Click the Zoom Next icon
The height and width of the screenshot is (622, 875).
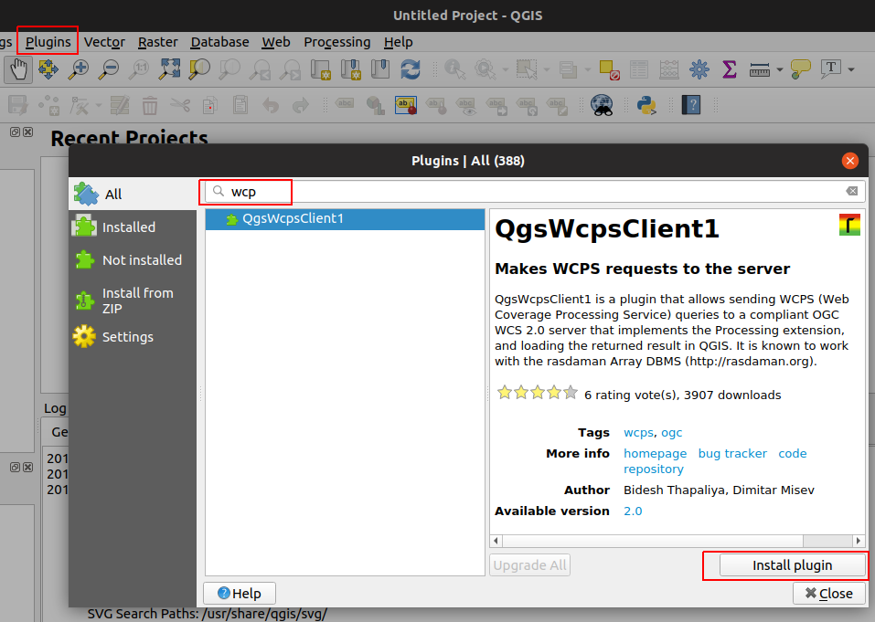(x=290, y=69)
